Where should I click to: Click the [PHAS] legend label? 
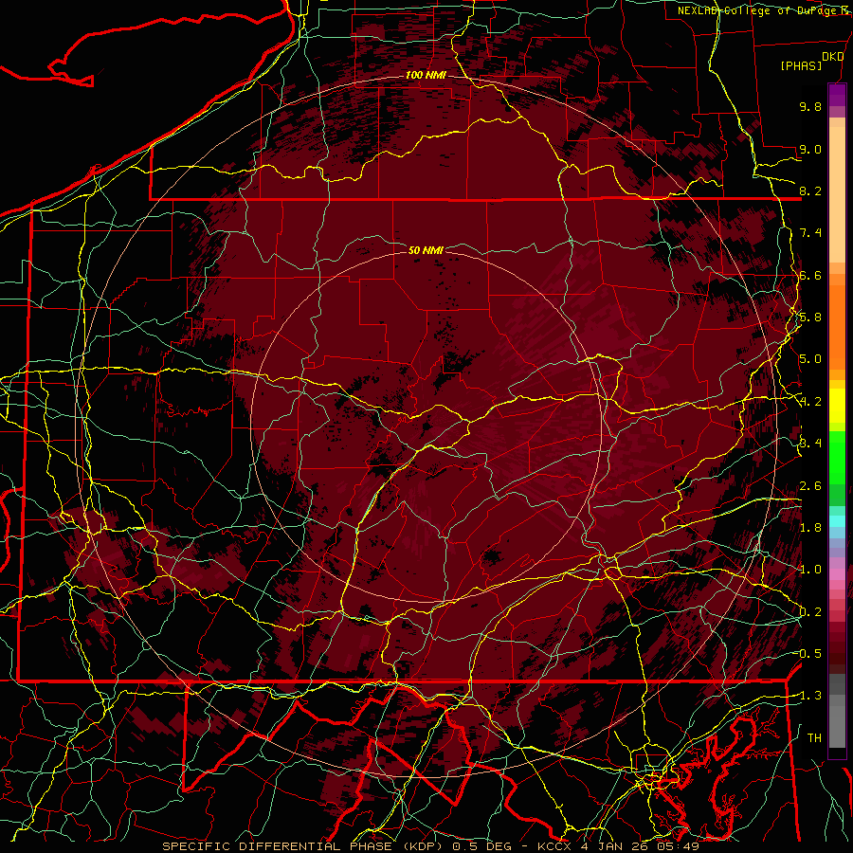[801, 65]
